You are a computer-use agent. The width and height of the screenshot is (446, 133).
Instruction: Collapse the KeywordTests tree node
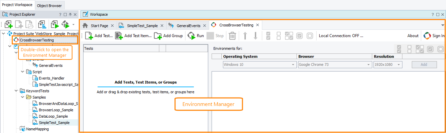pos(16,91)
